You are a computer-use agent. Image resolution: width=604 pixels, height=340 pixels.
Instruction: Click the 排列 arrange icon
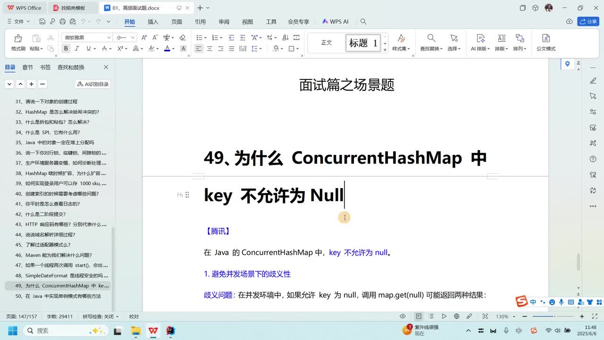(520, 38)
